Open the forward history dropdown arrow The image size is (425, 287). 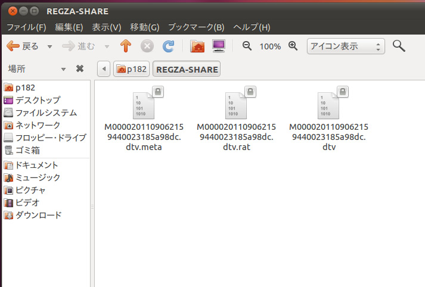(x=107, y=46)
